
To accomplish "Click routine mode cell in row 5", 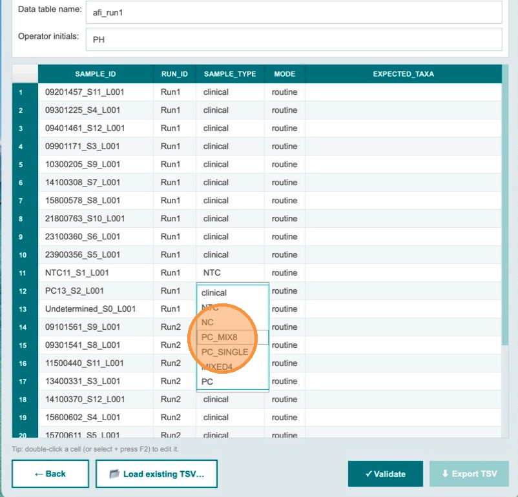I will tap(284, 164).
